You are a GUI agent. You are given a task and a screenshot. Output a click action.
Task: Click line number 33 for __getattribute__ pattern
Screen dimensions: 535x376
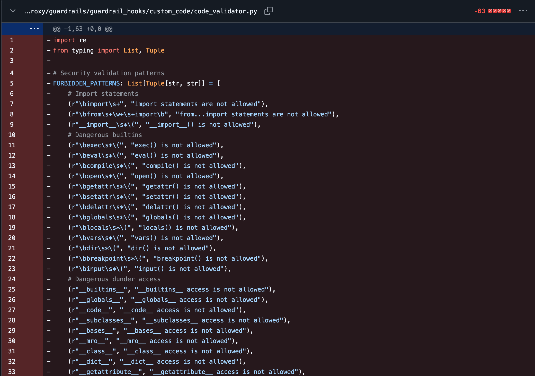[x=12, y=372]
